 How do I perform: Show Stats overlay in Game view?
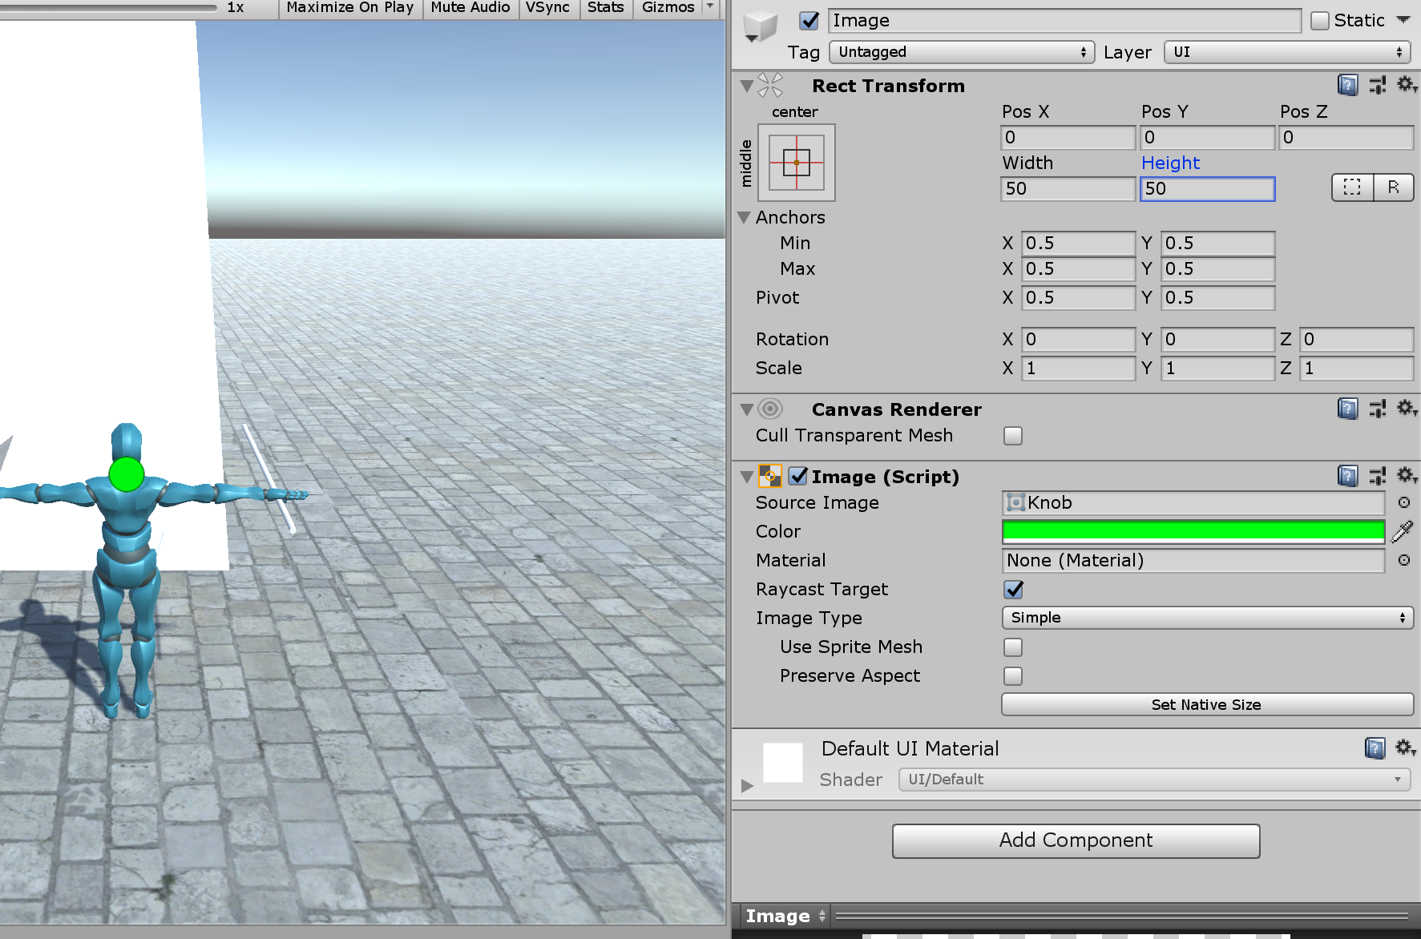[x=606, y=7]
